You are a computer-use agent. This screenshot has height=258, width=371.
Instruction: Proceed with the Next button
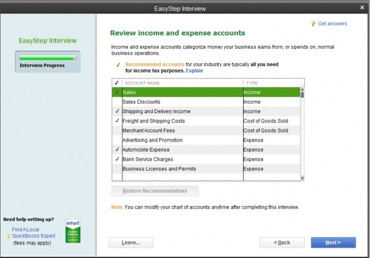333,243
